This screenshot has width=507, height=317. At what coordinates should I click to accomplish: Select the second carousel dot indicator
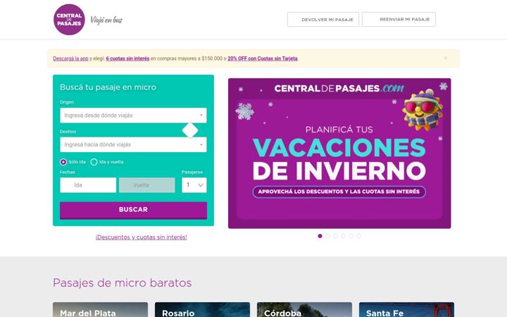[327, 236]
